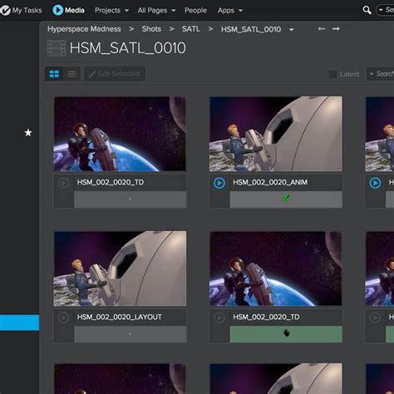Expand the All Pages menu
The image size is (394, 394).
(x=156, y=11)
